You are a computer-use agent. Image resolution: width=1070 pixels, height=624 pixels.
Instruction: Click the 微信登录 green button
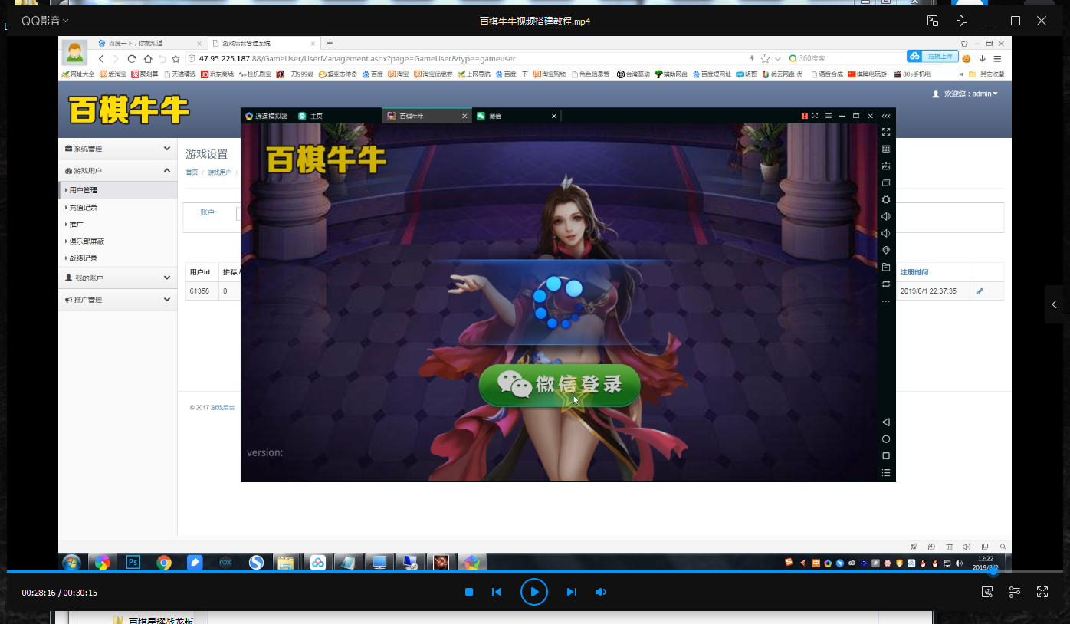[x=560, y=385]
